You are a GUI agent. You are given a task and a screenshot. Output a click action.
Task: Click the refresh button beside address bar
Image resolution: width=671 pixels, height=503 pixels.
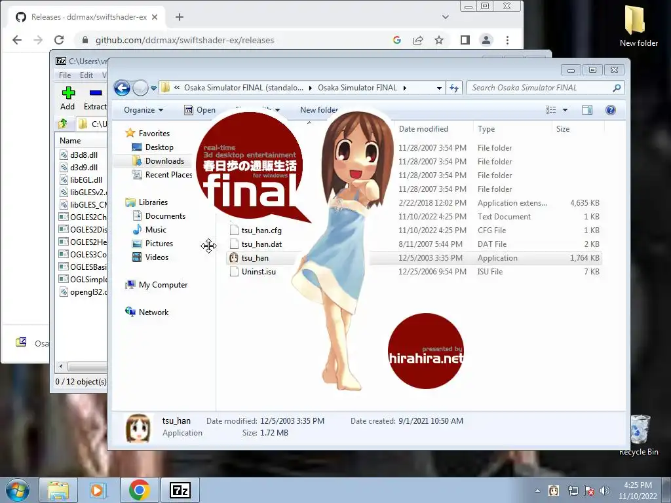(454, 88)
